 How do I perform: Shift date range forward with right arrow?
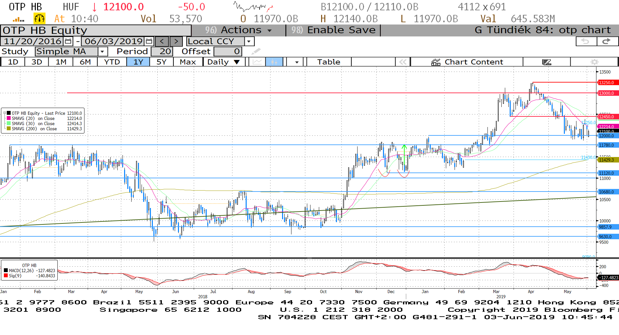click(176, 41)
